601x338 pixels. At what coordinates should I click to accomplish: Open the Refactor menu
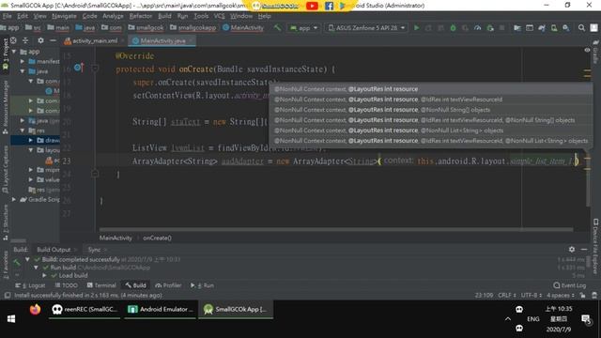(x=141, y=16)
